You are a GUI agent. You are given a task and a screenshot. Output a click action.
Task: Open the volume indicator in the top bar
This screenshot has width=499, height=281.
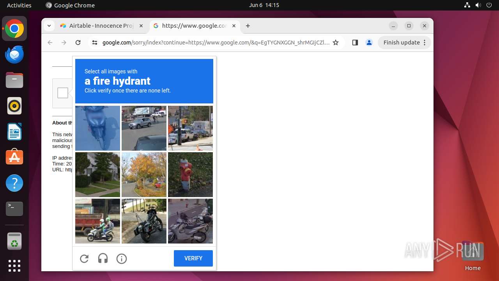[x=478, y=5]
